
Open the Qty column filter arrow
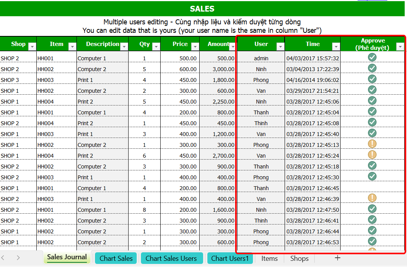156,47
